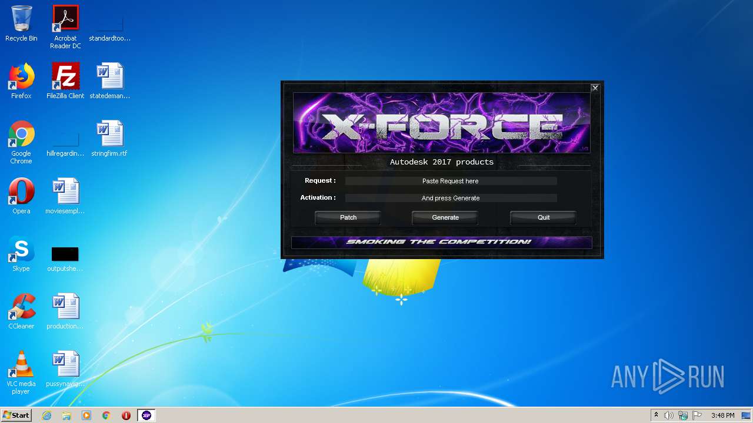This screenshot has width=753, height=423.
Task: Open Windows Media Player in taskbar
Action: pyautogui.click(x=86, y=415)
